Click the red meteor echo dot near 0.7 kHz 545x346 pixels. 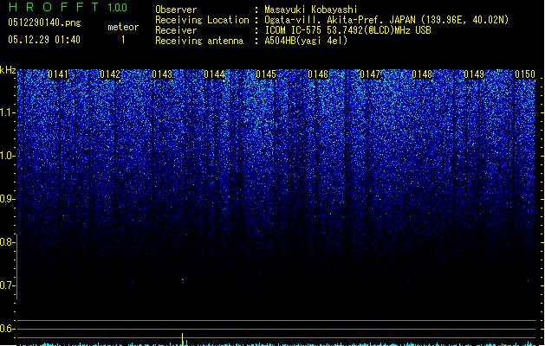click(183, 279)
